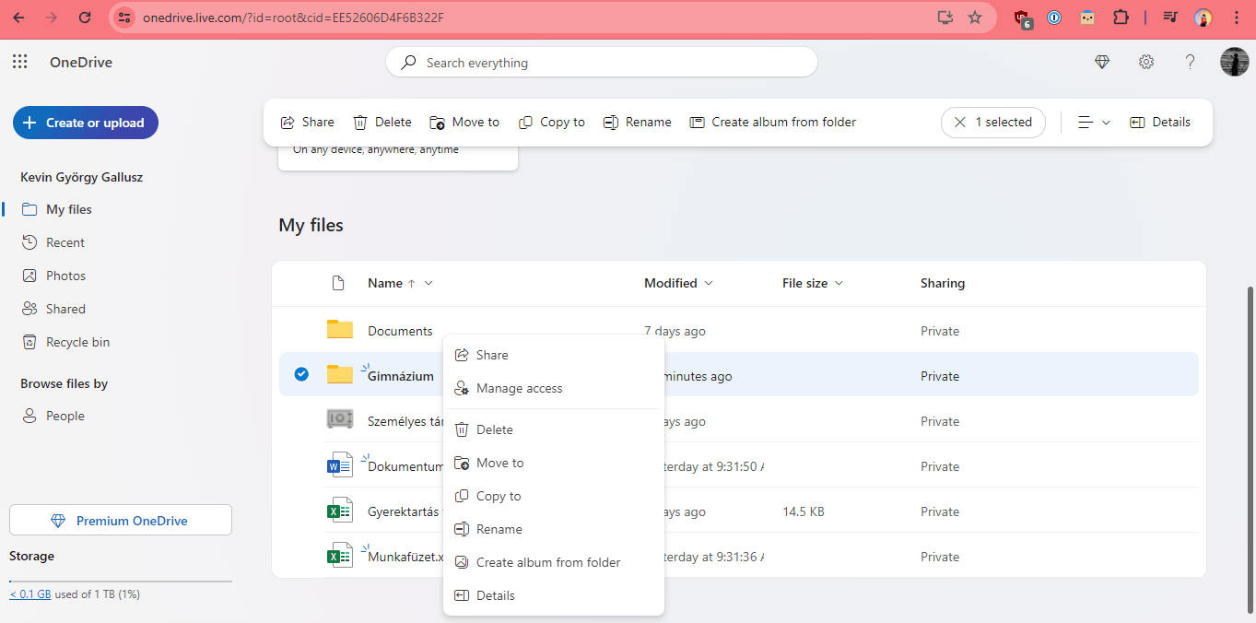Click Rename in the command bar

638,122
